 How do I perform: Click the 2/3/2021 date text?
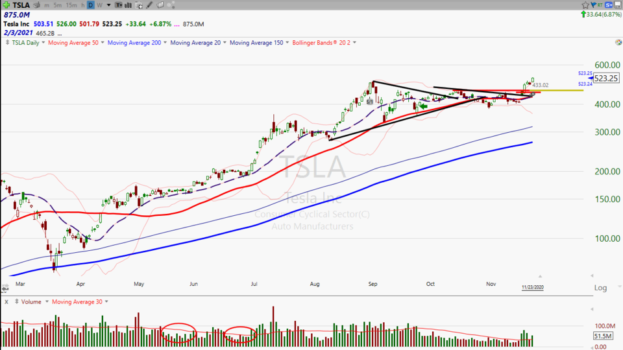[18, 33]
